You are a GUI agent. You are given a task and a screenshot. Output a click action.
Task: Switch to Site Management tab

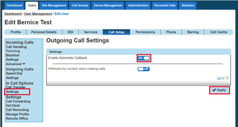(54, 6)
